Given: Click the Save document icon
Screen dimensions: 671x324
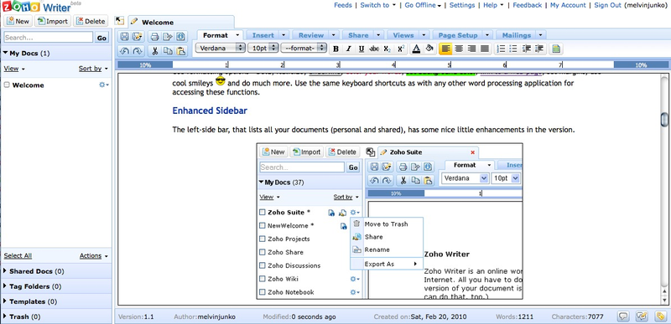Looking at the screenshot, I should click(x=124, y=36).
